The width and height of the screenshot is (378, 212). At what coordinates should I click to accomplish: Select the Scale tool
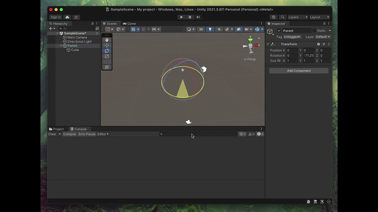click(107, 56)
